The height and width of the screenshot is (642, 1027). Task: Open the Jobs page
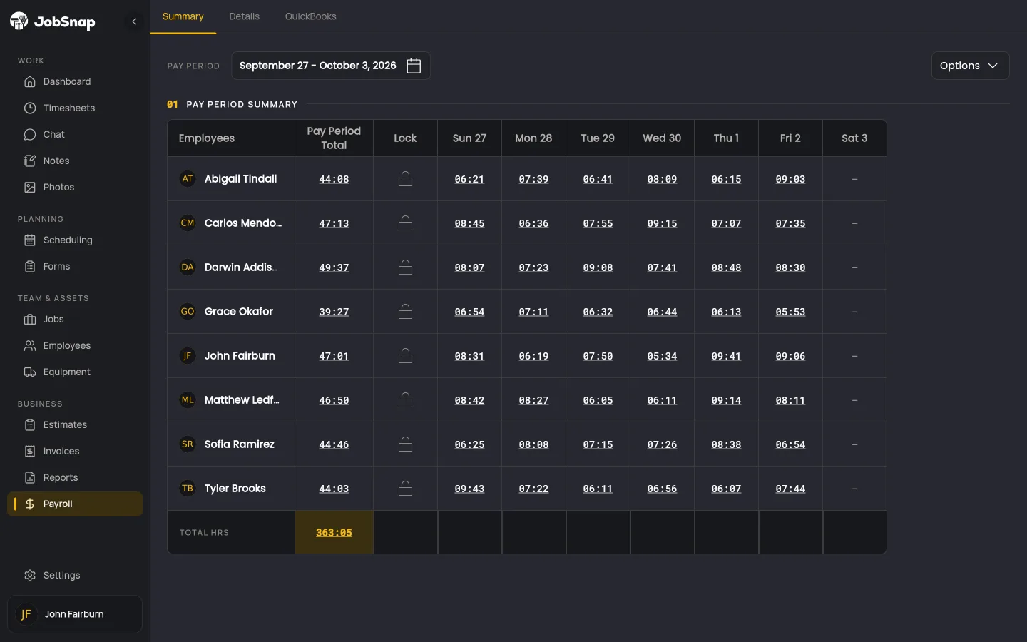(x=75, y=319)
